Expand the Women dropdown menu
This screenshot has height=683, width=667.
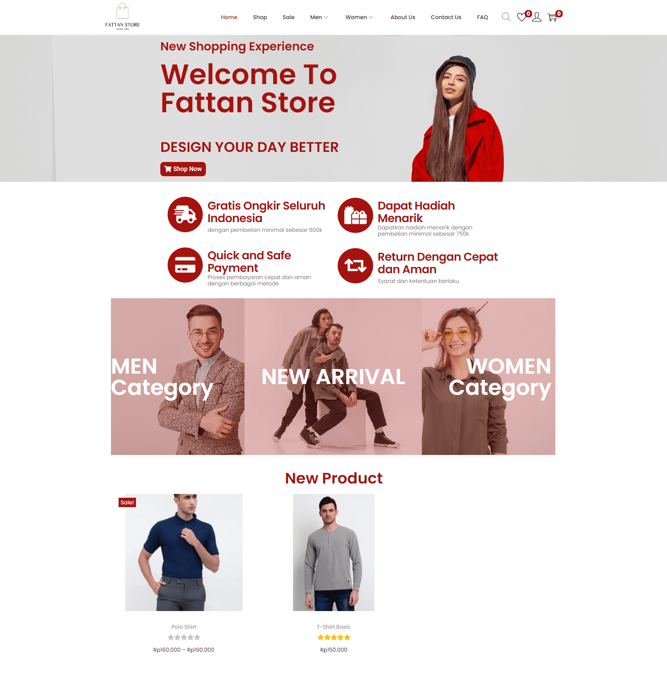point(359,17)
